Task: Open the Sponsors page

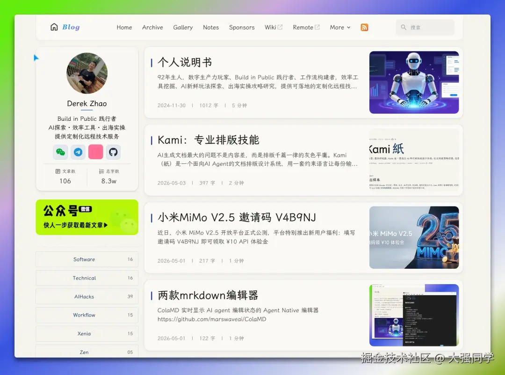Action: pos(242,28)
